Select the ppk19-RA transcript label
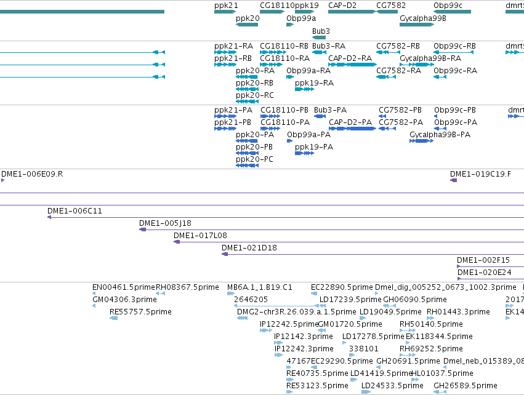The image size is (524, 395). click(314, 83)
